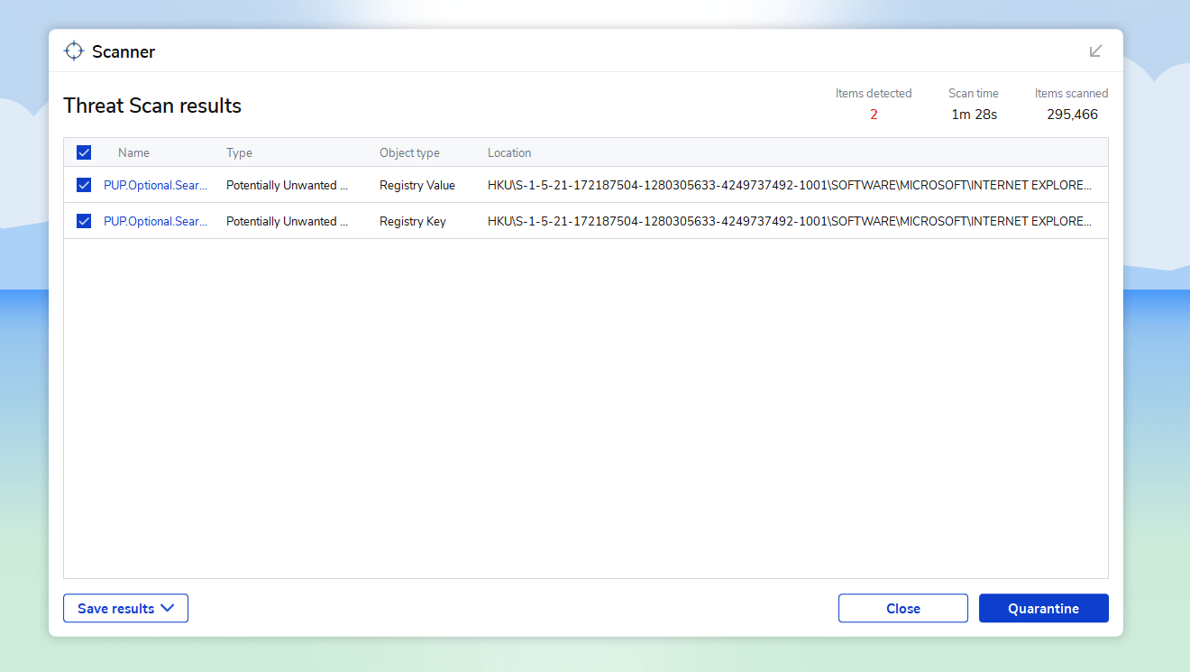
Task: Toggle the select-all checkbox in the table header
Action: click(84, 152)
